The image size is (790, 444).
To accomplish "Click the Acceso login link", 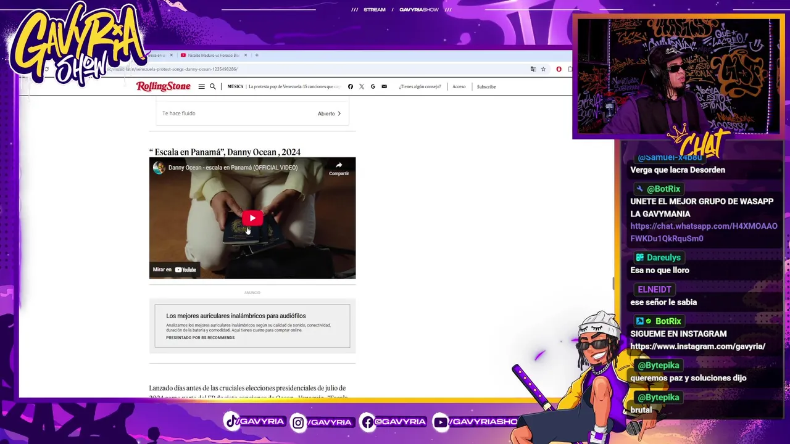I will click(x=459, y=86).
